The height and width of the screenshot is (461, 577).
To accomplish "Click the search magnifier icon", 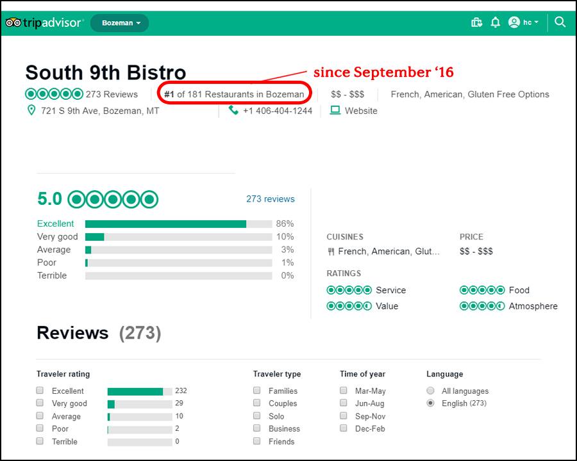I will click(560, 22).
